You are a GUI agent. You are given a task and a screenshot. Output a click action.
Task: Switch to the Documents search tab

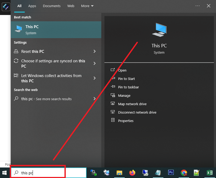[x=52, y=6]
